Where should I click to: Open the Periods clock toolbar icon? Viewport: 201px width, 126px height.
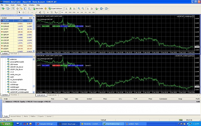[102, 8]
